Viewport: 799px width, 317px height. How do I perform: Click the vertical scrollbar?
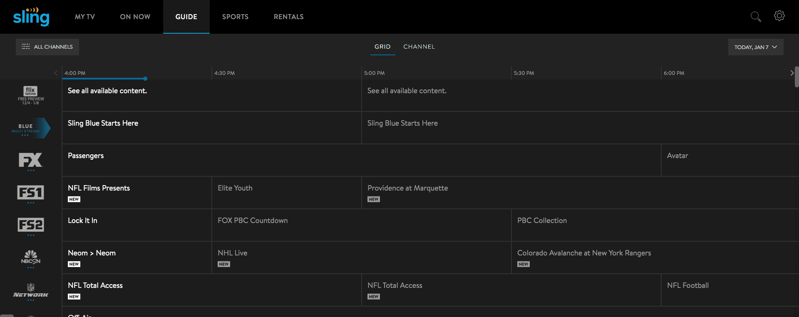[797, 77]
